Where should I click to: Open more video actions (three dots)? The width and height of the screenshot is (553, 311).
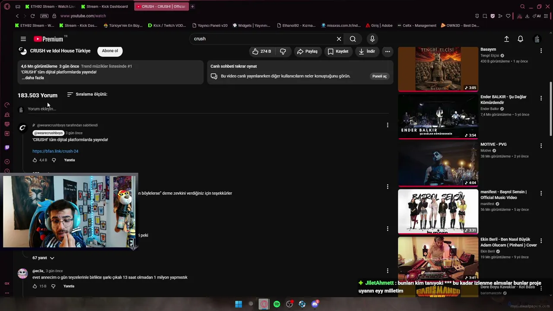point(388,51)
